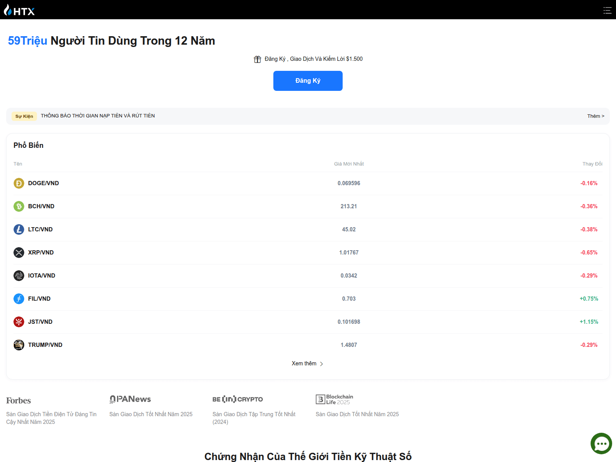The image size is (616, 462).
Task: Open the JST/VND pair
Action: [40, 322]
